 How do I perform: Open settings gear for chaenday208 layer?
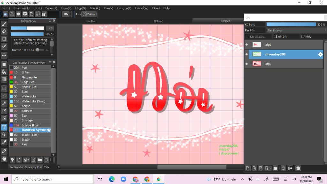pyautogui.click(x=320, y=54)
